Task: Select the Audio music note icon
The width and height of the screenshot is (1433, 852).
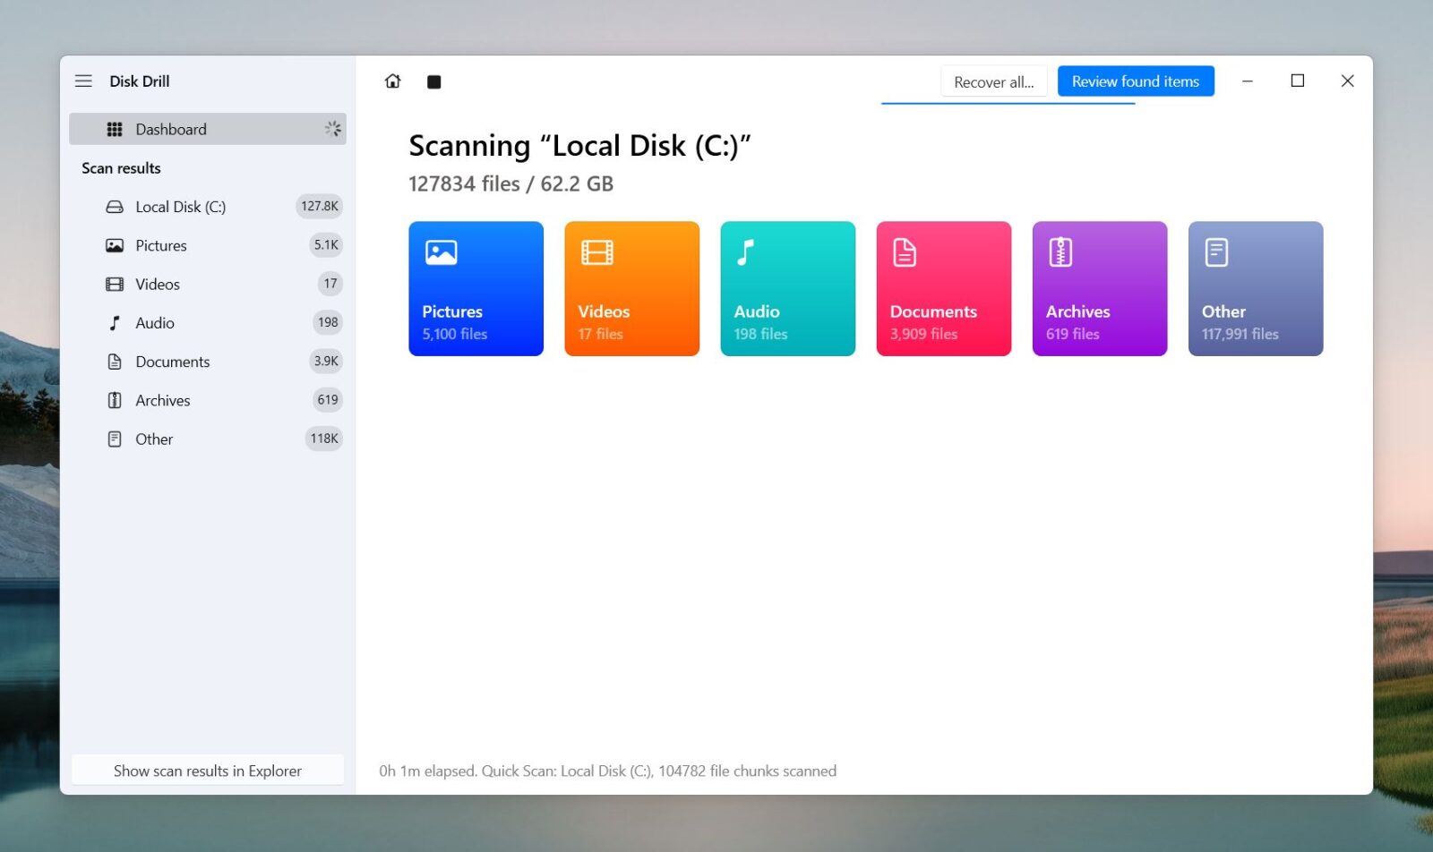Action: pyautogui.click(x=113, y=322)
